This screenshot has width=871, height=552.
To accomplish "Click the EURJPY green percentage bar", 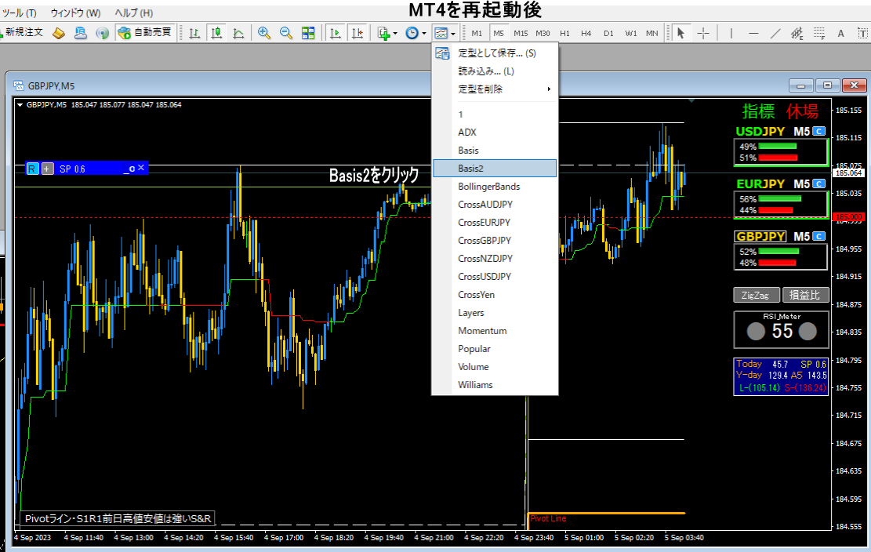I will pos(779,199).
